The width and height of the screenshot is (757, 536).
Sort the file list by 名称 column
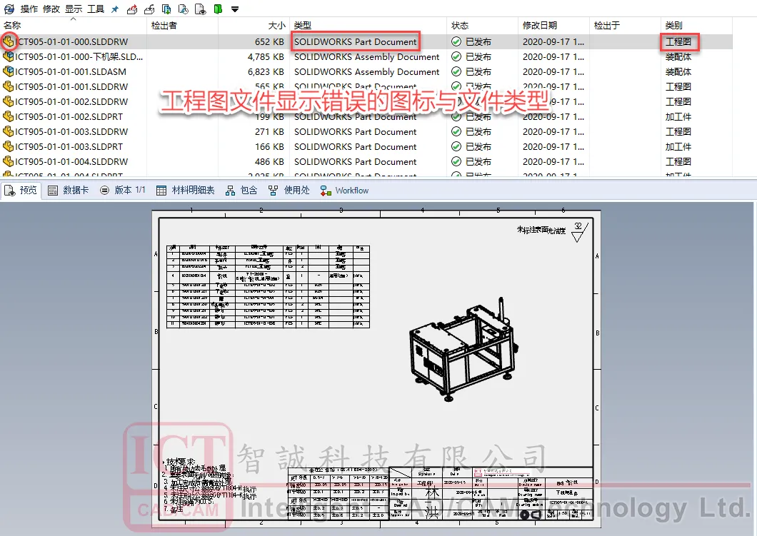[12, 26]
